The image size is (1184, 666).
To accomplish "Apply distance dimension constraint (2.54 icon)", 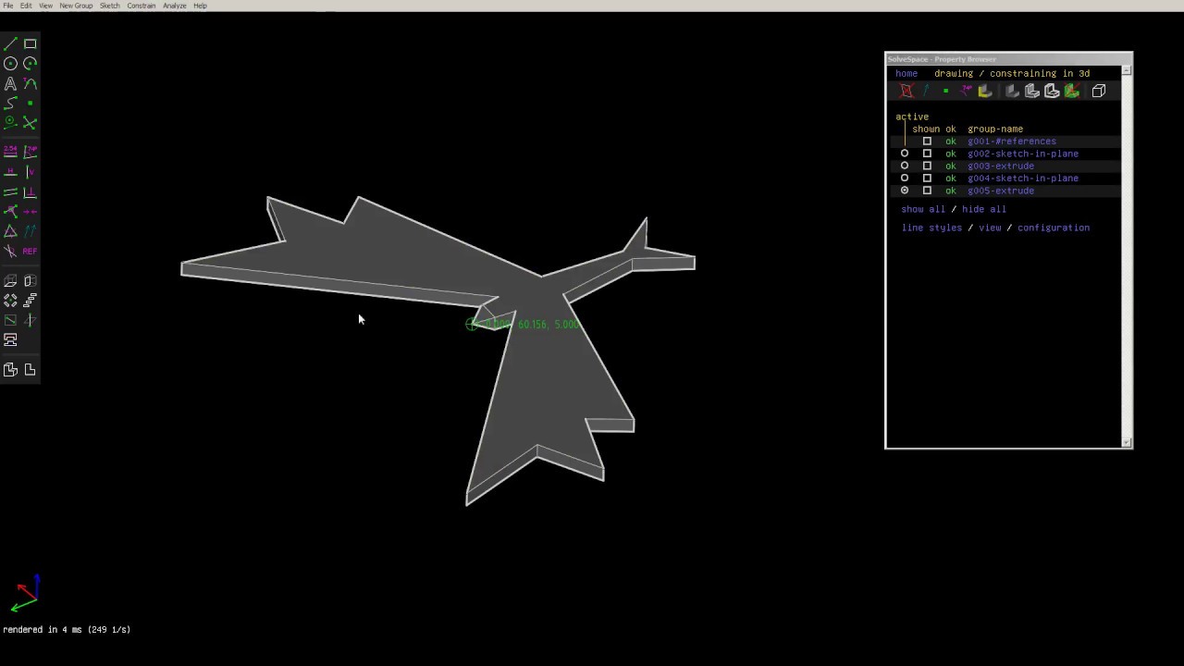I will tap(10, 151).
